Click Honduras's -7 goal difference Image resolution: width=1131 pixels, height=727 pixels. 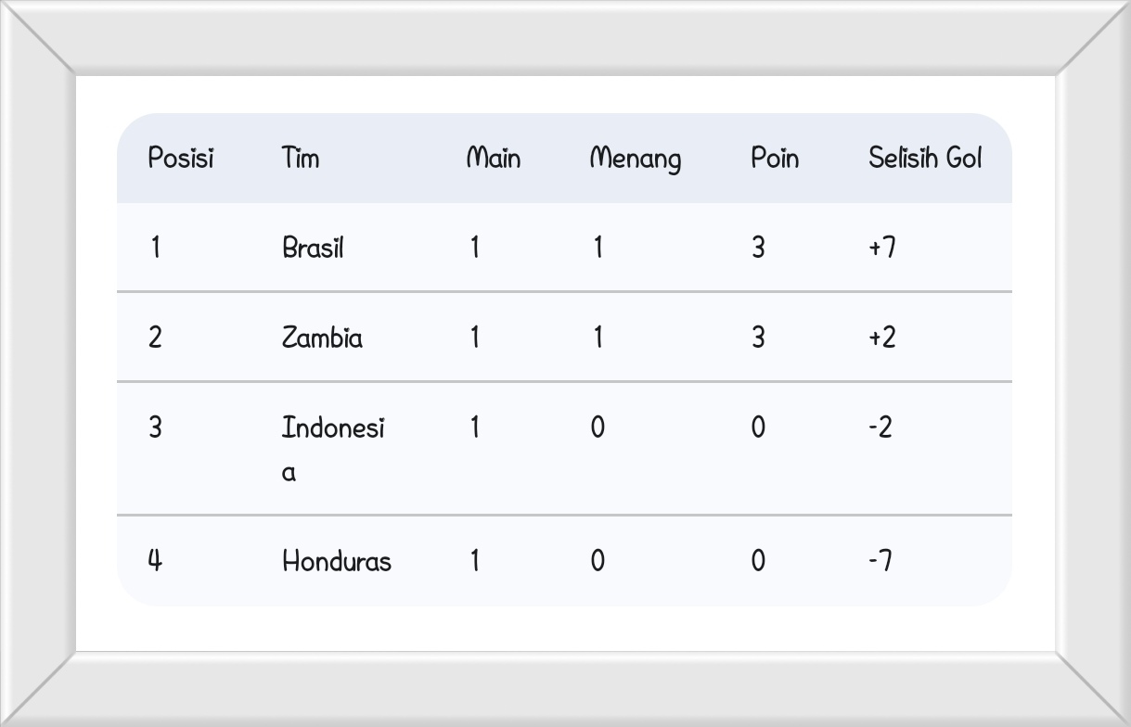pyautogui.click(x=880, y=561)
